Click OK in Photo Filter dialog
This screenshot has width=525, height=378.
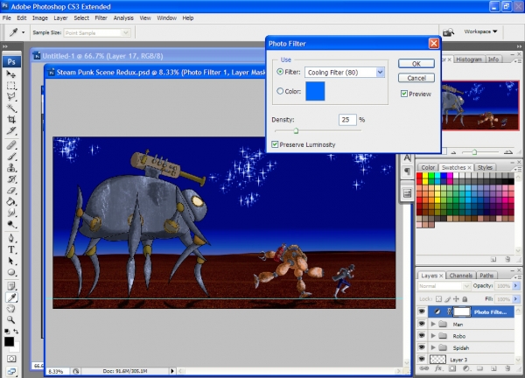click(416, 64)
